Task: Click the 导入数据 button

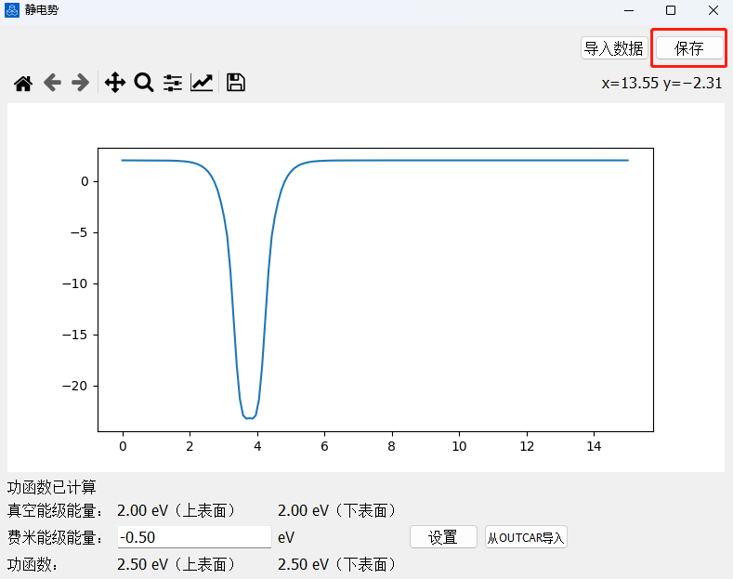Action: tap(613, 48)
